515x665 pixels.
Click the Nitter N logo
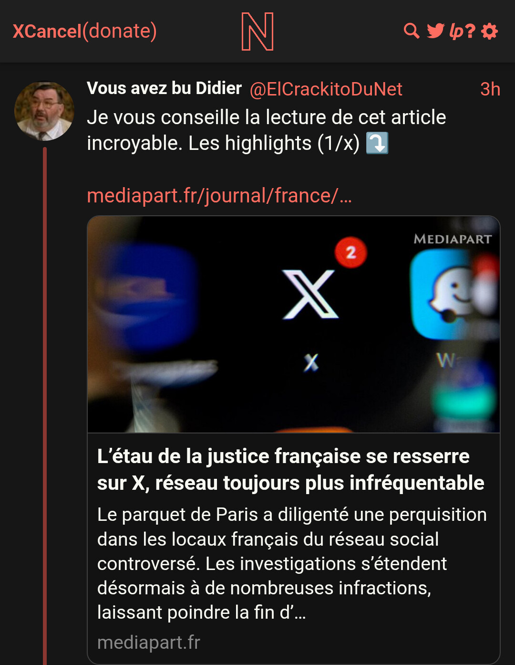pyautogui.click(x=257, y=32)
